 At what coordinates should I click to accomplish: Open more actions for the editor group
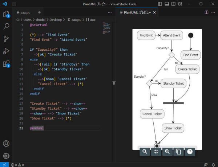[110, 12]
